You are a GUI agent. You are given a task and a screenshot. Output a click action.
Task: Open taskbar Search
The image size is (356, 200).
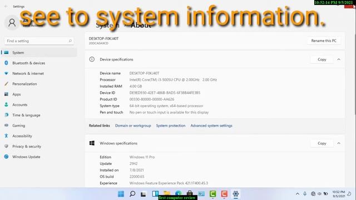(132, 194)
